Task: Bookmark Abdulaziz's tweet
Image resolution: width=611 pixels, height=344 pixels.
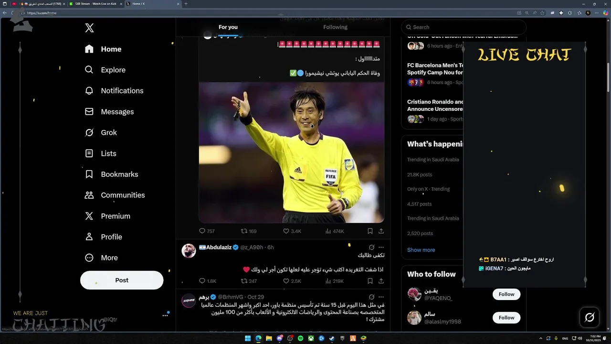Action: tap(370, 281)
